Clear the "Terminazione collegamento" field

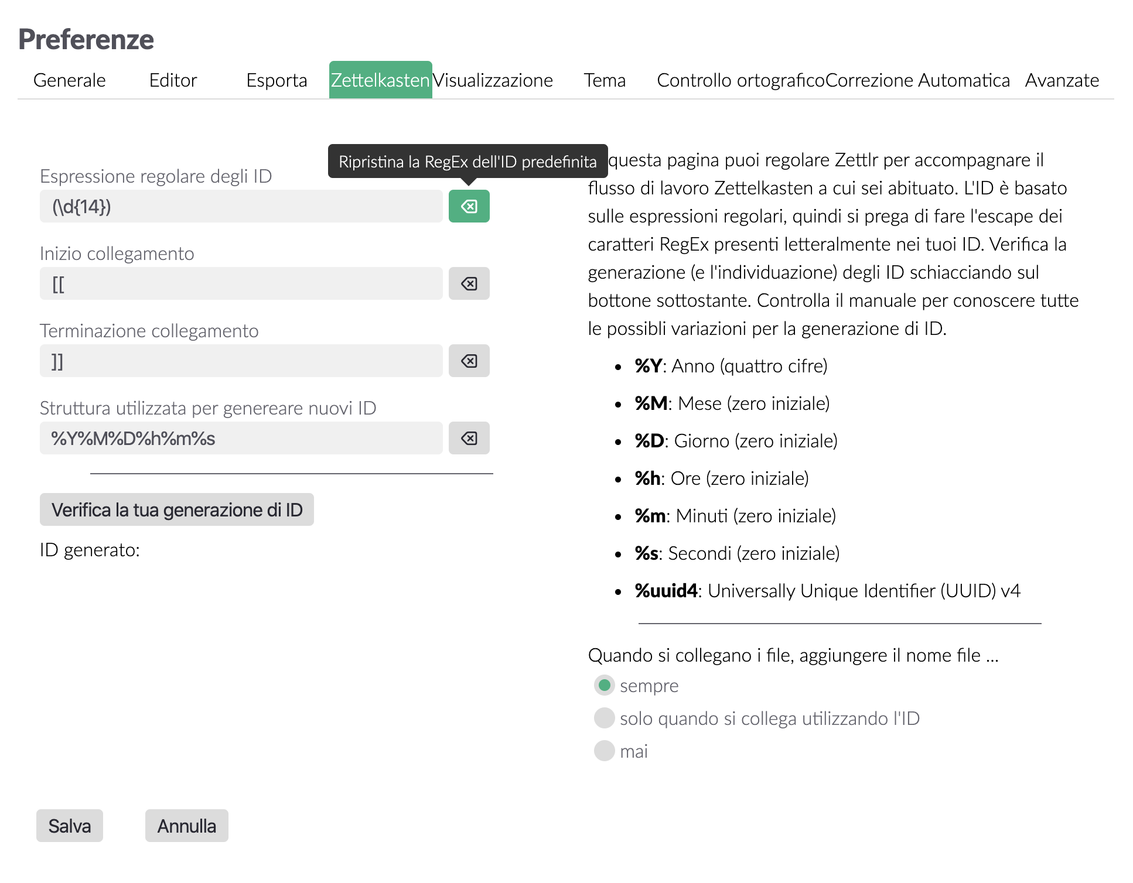[469, 361]
